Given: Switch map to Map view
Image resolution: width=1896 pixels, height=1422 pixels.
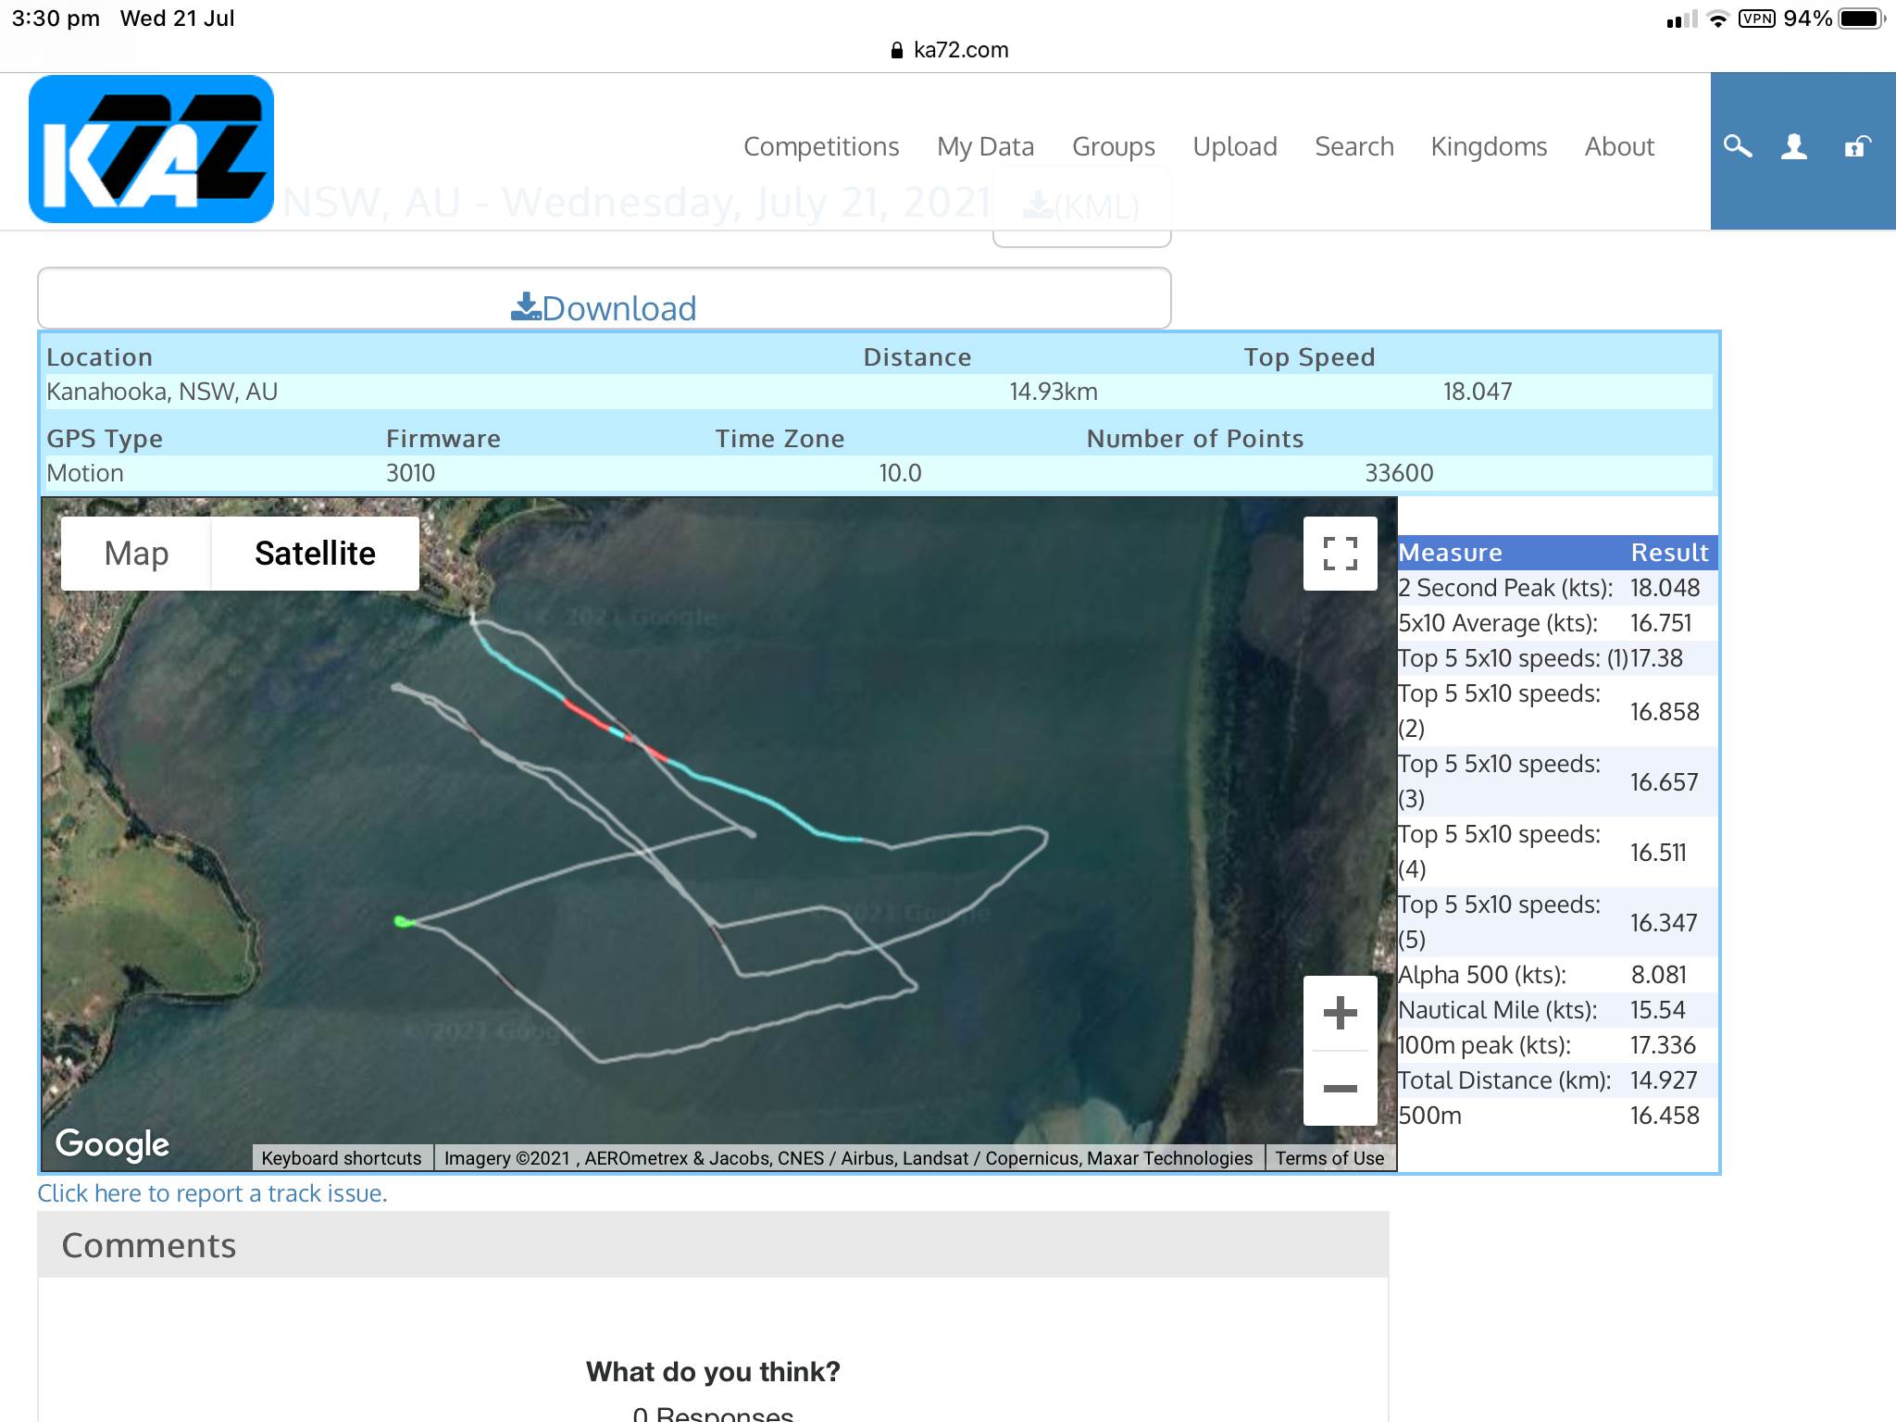Looking at the screenshot, I should click(x=136, y=554).
